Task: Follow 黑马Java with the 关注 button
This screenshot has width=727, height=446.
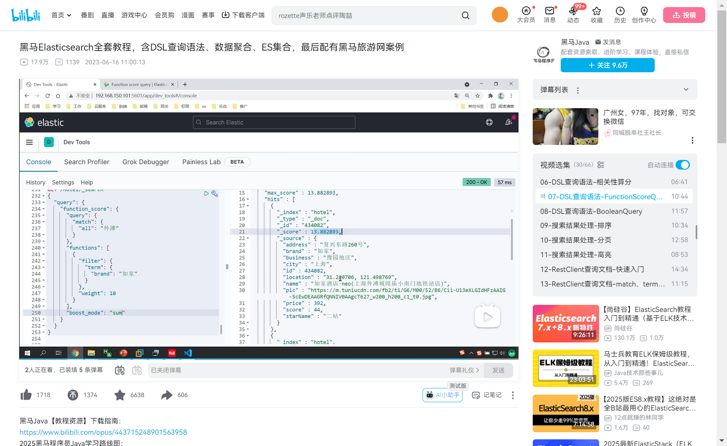Action: coord(607,65)
